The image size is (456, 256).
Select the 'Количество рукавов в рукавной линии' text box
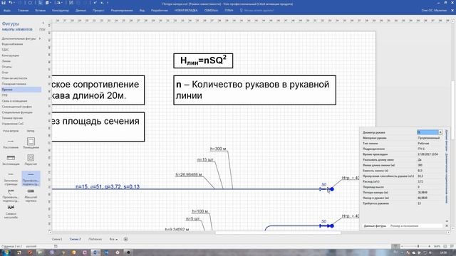tap(255, 90)
